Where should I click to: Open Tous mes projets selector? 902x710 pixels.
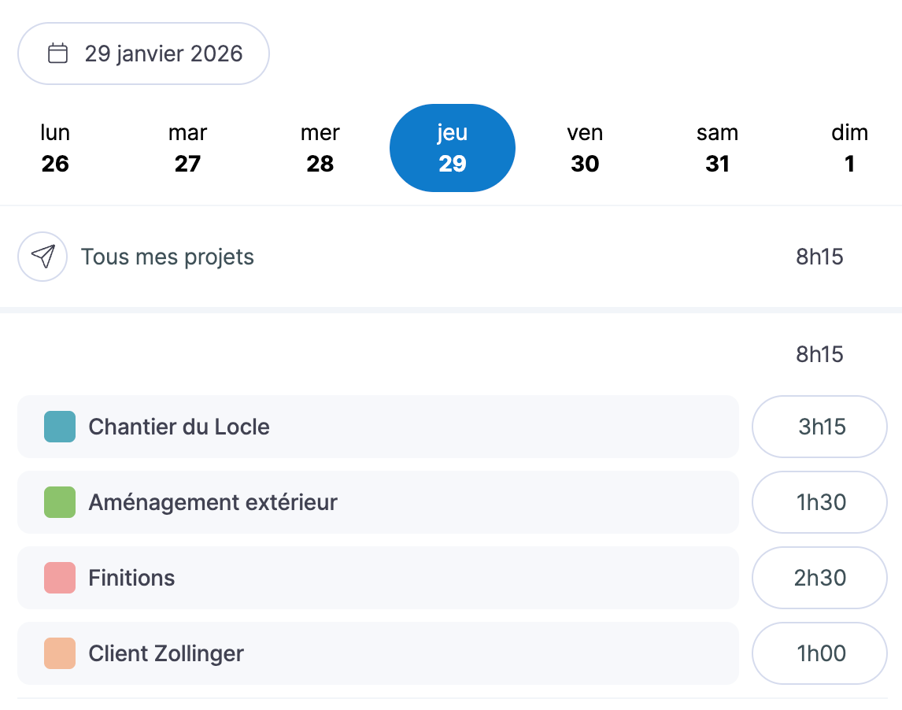click(168, 257)
